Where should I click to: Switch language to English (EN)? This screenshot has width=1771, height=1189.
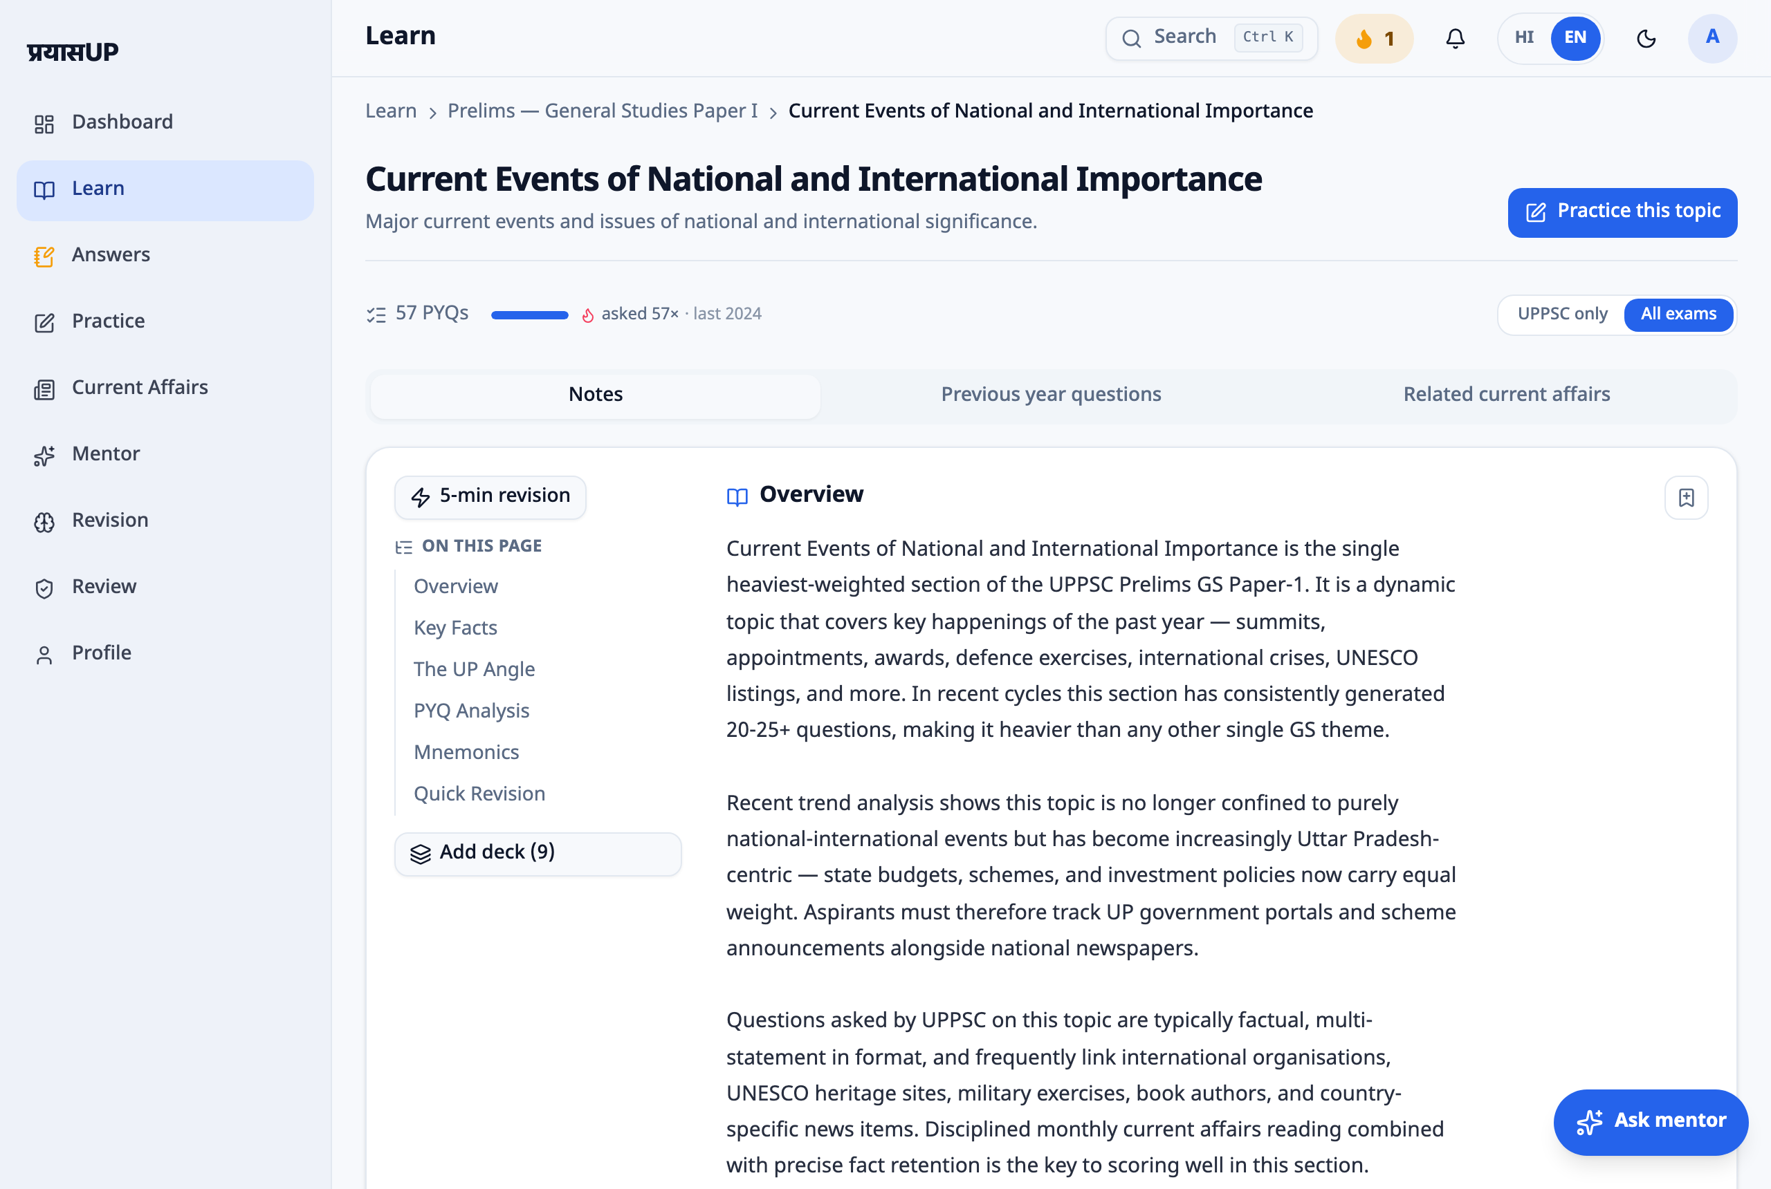pos(1575,38)
